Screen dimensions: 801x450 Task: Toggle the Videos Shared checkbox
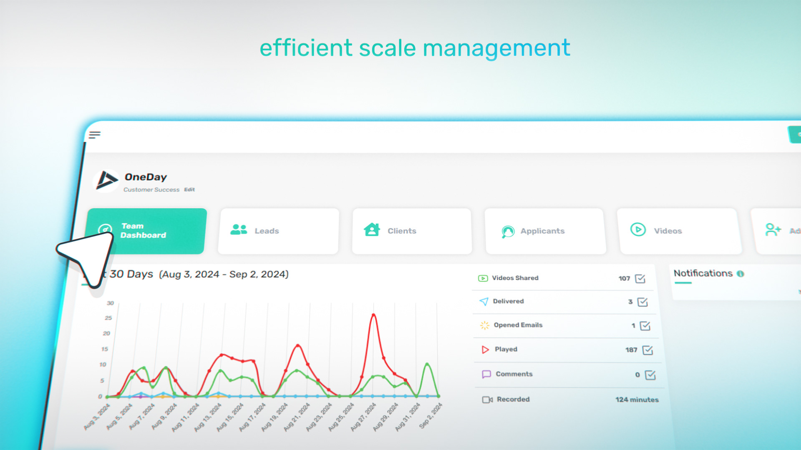pyautogui.click(x=640, y=278)
